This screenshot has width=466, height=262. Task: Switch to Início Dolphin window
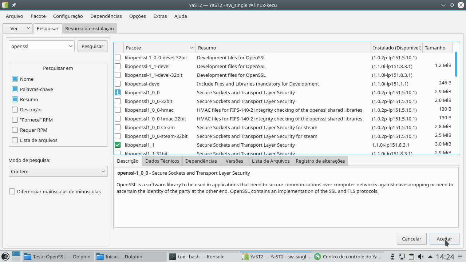pos(131,257)
